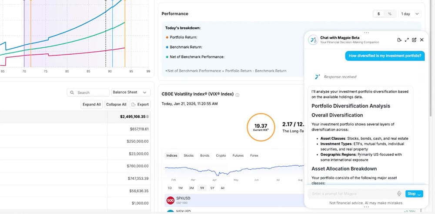This screenshot has height=214, width=435.
Task: Select the Bonds market tab
Action: pyautogui.click(x=205, y=155)
